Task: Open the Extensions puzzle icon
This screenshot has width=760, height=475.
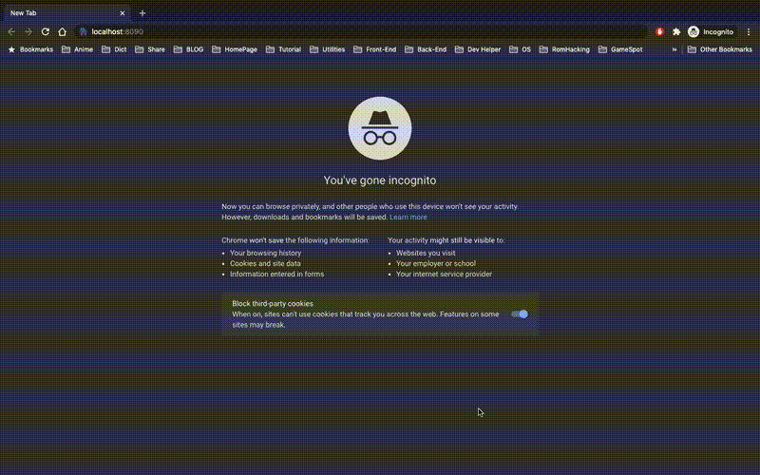Action: [676, 31]
